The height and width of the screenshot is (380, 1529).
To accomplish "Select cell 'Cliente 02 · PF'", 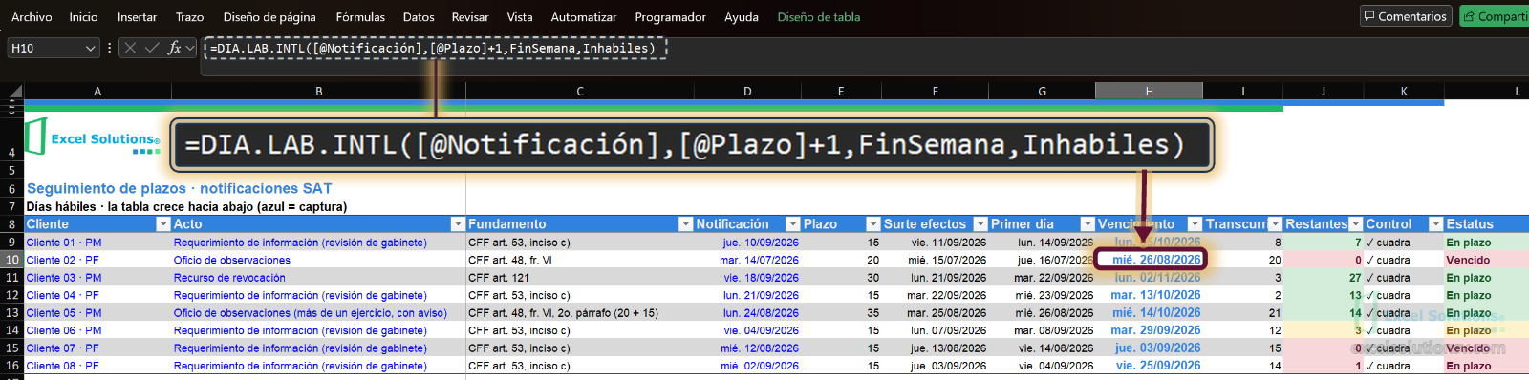I will (x=97, y=260).
